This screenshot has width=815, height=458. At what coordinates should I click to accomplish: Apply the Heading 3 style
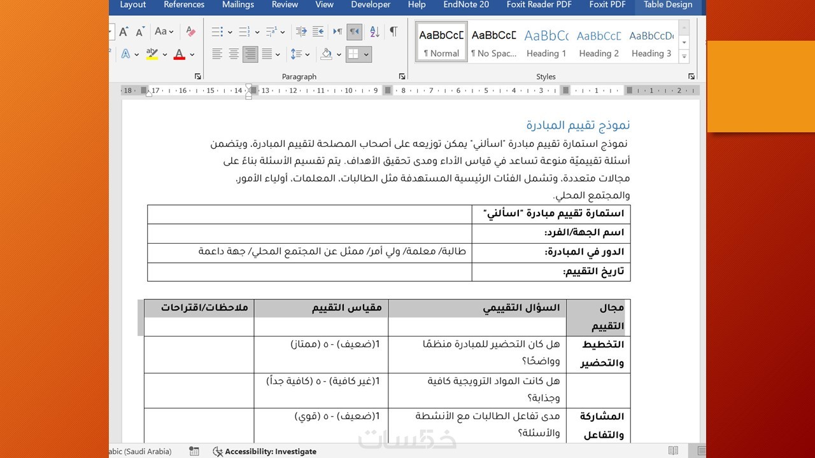tap(651, 43)
